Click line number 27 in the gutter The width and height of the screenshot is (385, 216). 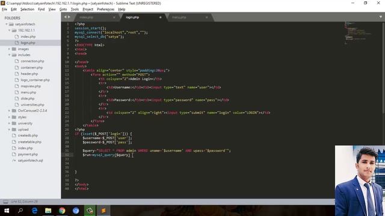pyautogui.click(x=67, y=134)
